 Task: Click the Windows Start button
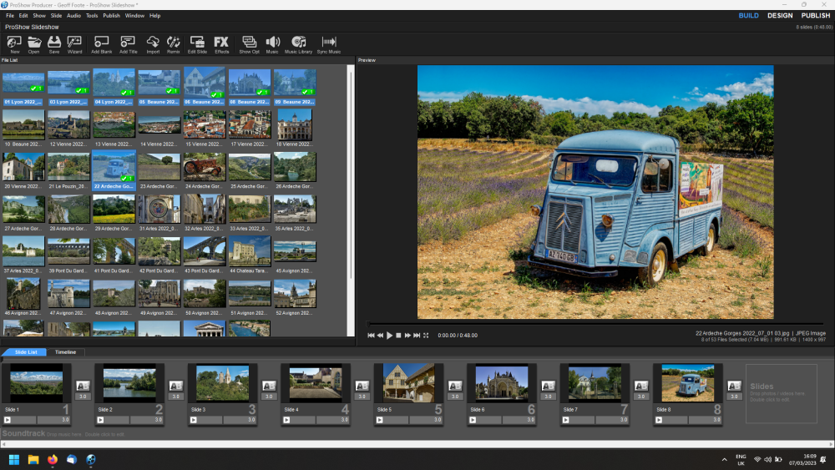14,459
